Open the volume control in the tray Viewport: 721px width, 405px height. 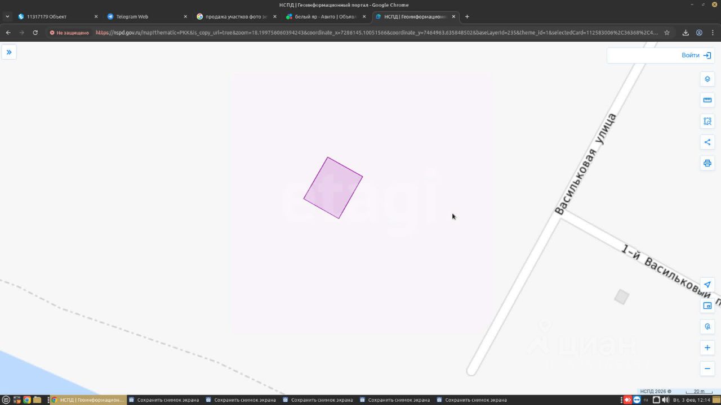(x=665, y=400)
